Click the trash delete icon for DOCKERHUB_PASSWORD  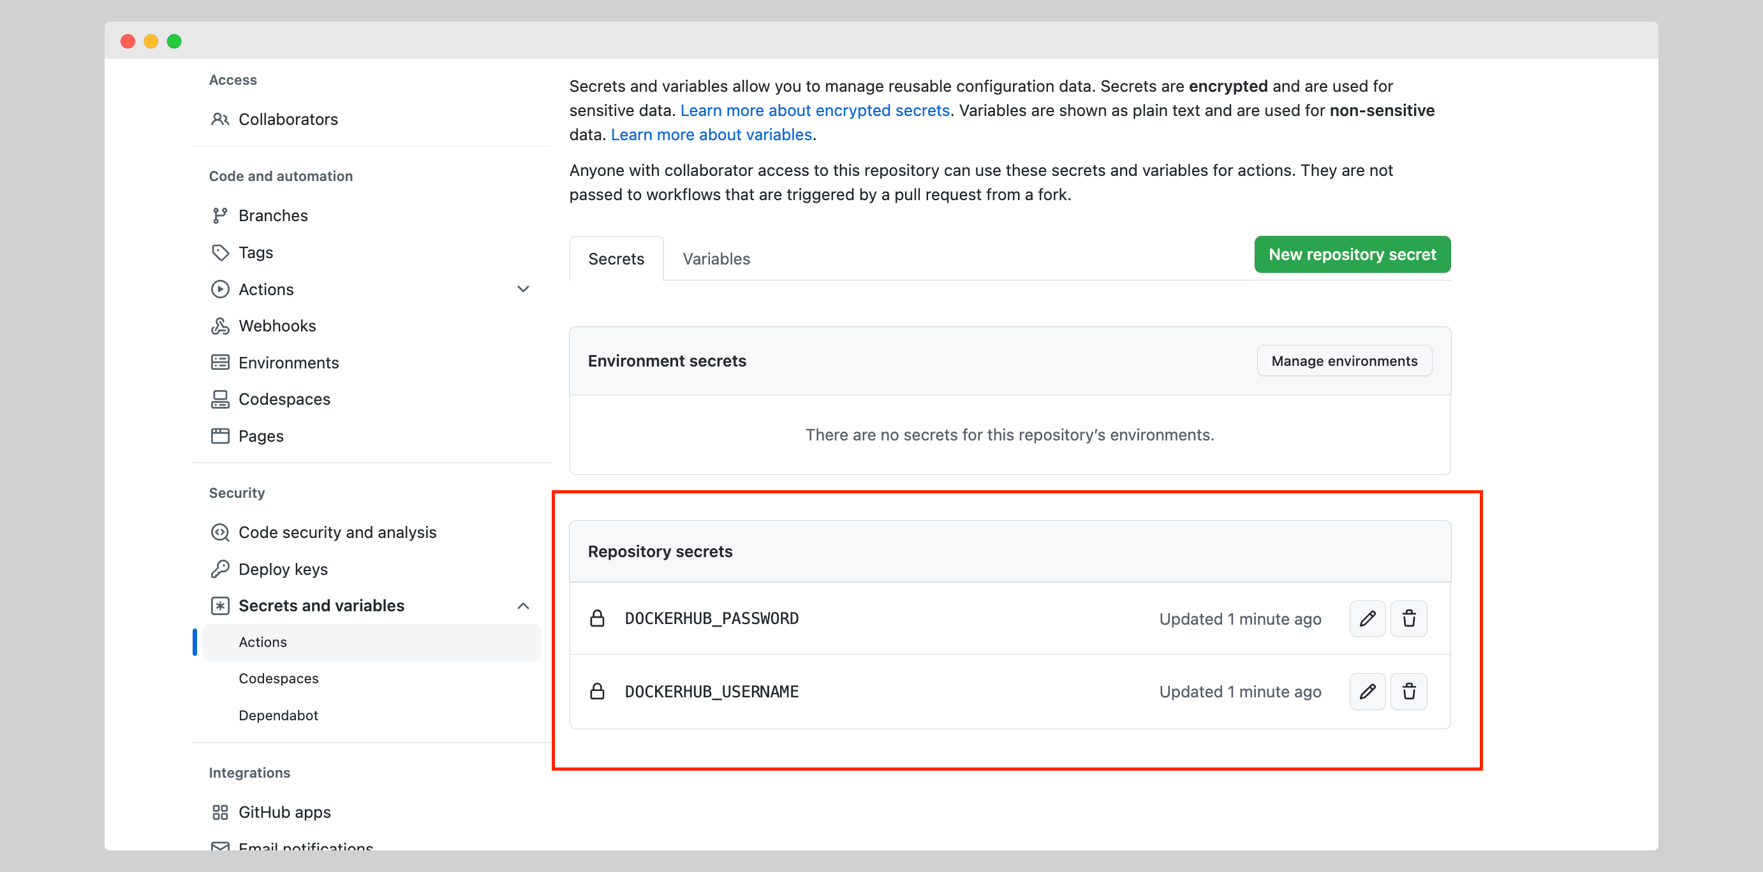click(1408, 618)
